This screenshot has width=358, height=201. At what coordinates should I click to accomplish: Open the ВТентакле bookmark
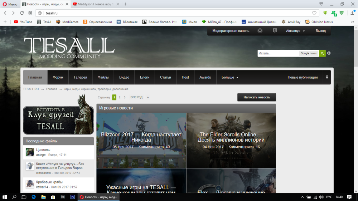point(127,22)
